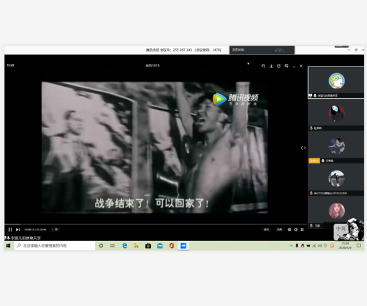Select the fifth participant with pink-haired avatar
The image size is (367, 306).
click(336, 212)
